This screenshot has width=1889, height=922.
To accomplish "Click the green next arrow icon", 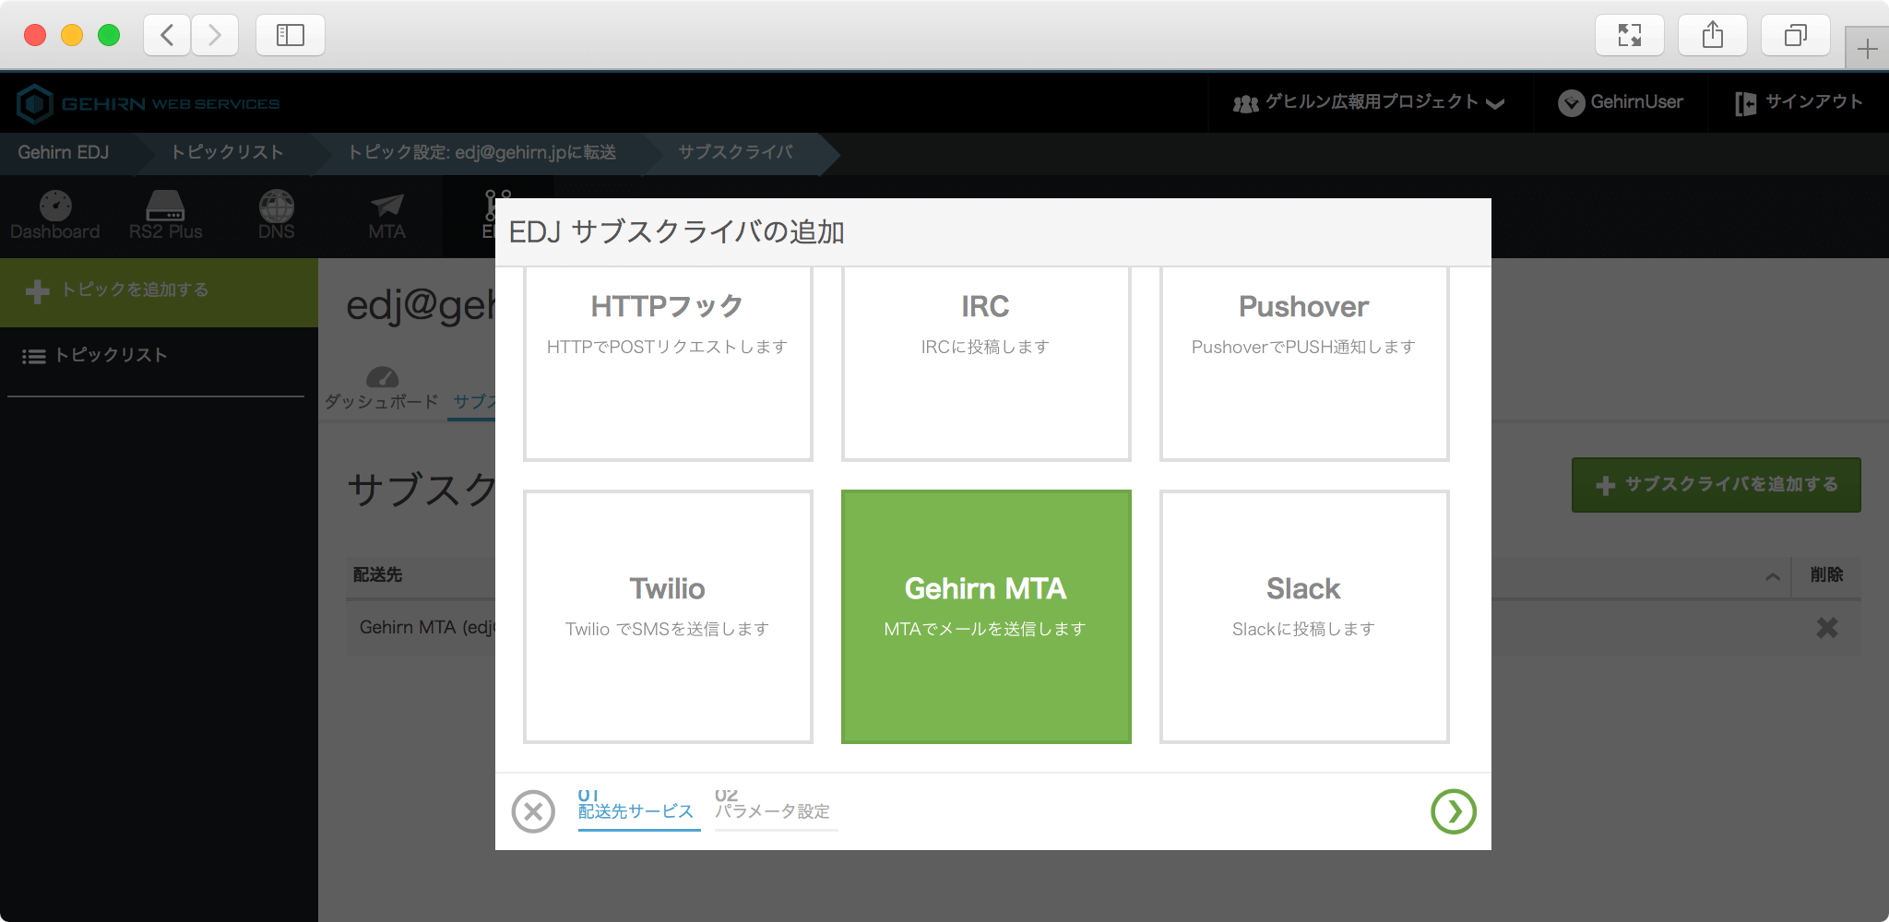I will tap(1453, 811).
